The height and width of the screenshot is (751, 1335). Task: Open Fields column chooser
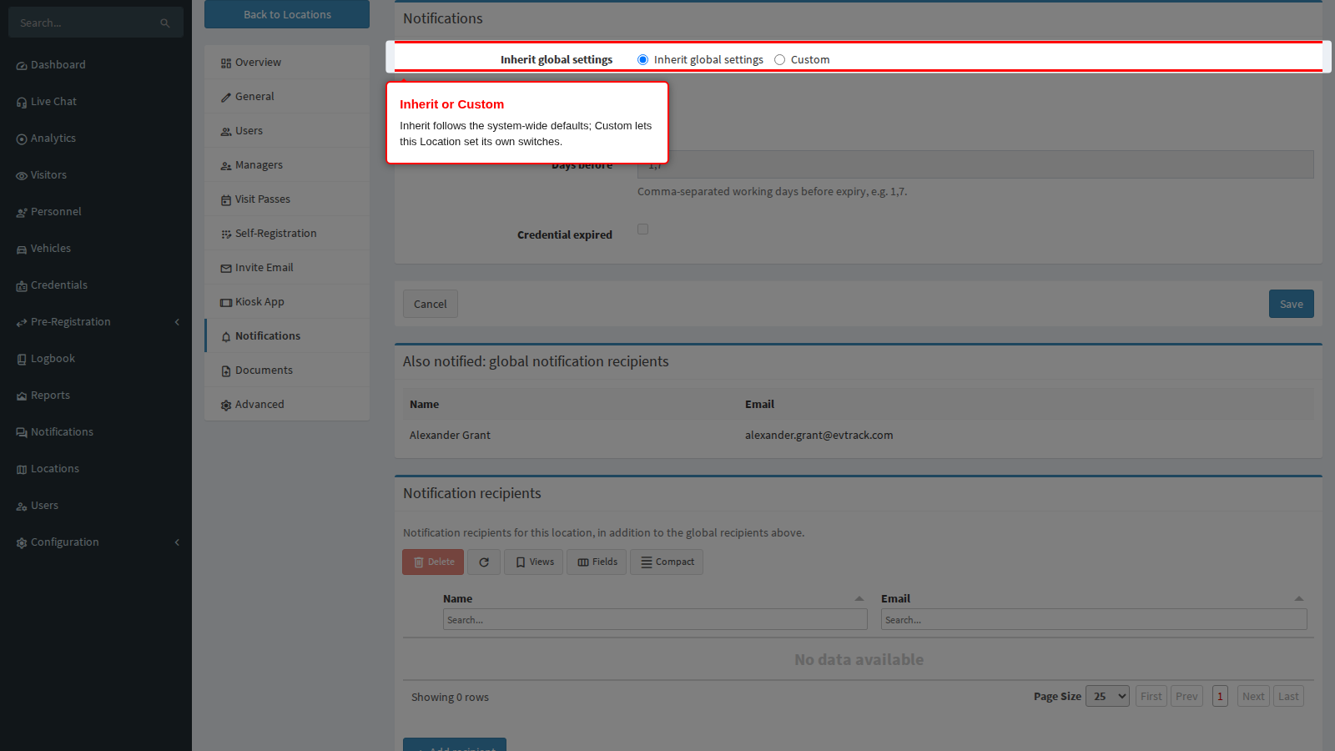point(597,562)
